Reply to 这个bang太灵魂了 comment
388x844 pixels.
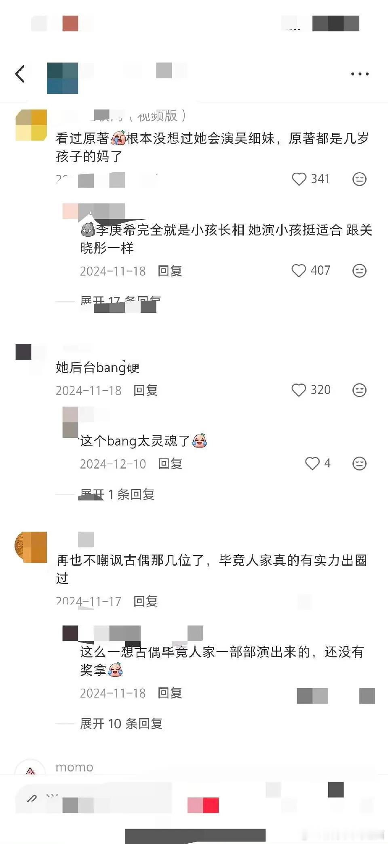point(170,464)
